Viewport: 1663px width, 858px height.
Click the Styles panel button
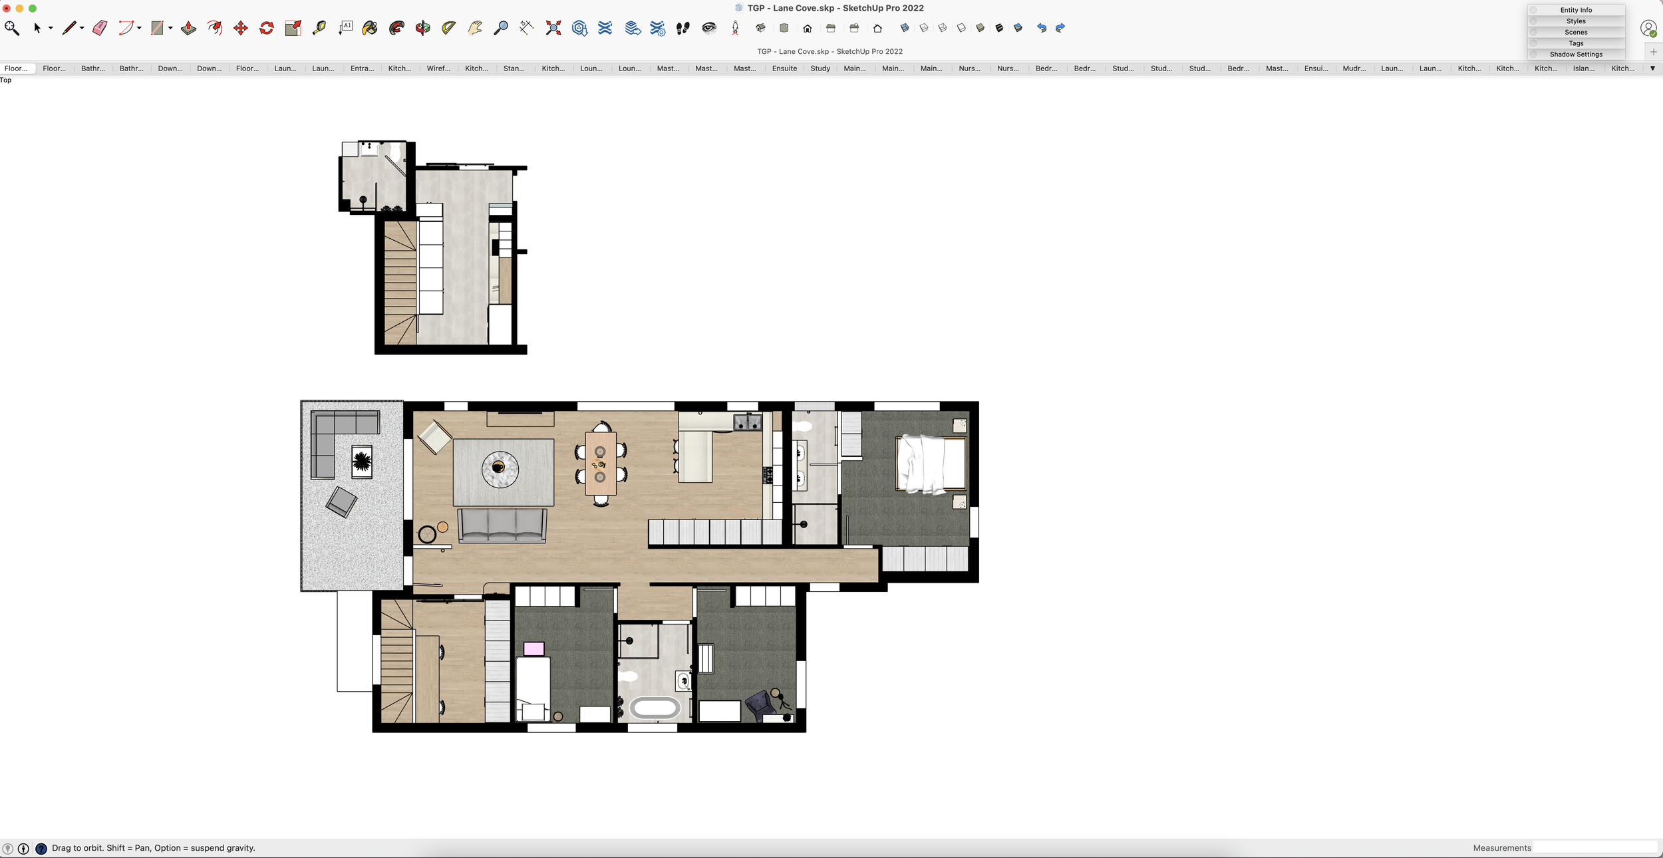coord(1576,21)
